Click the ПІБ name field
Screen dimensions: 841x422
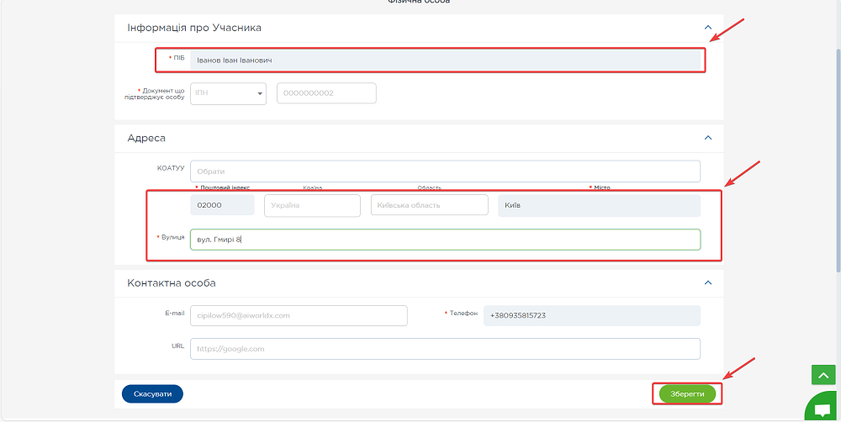445,61
